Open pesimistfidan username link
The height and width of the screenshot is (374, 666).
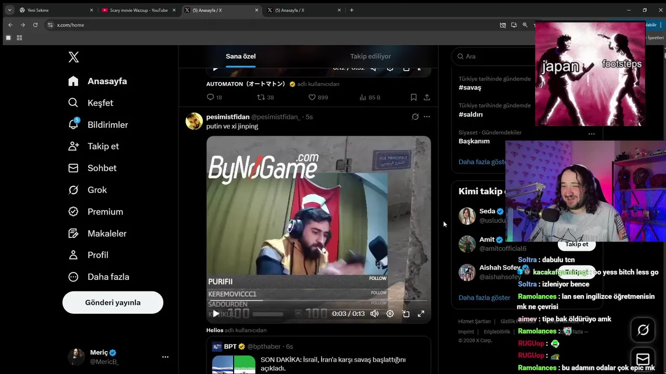tap(228, 117)
